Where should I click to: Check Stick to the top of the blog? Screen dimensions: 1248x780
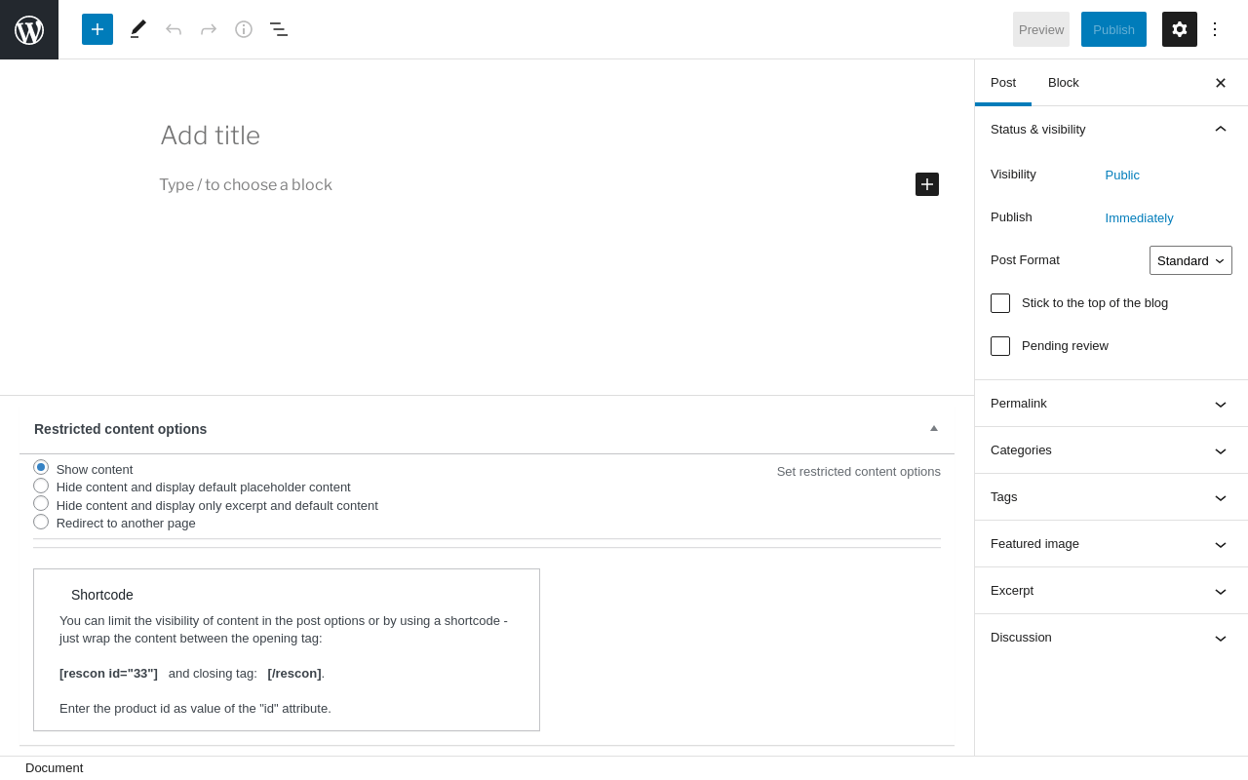[x=1000, y=303]
